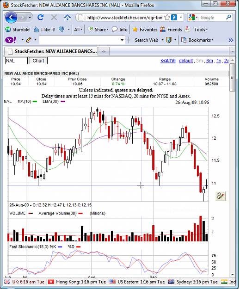
Task: Select the default chart range link
Action: click(186, 61)
